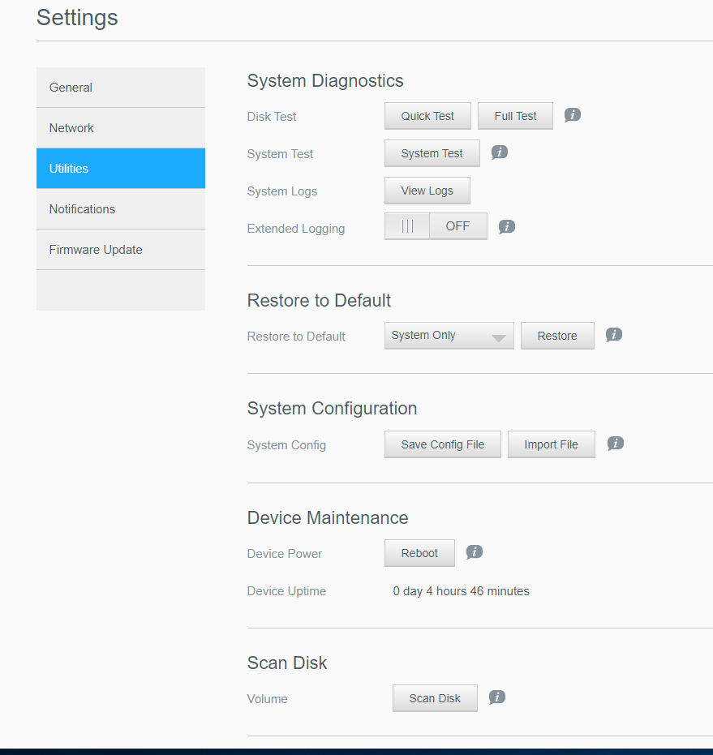This screenshot has width=713, height=755.
Task: Open info tooltip for Disk Test
Action: 573,115
